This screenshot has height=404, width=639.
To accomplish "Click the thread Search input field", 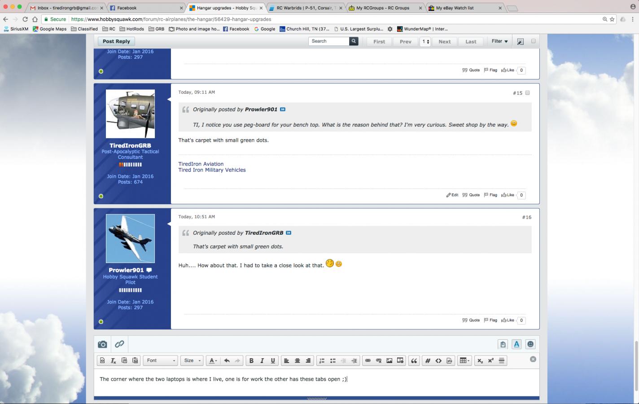I will 329,41.
